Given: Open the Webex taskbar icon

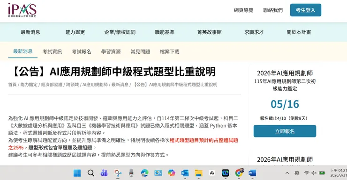Looking at the screenshot, I should coord(226,173).
